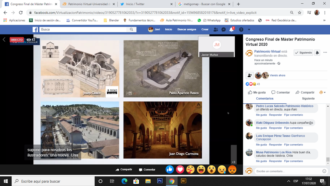Expand the account dropdown arrow in Facebook bar
The width and height of the screenshot is (330, 186).
click(x=249, y=29)
